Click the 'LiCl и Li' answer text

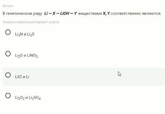[22, 77]
